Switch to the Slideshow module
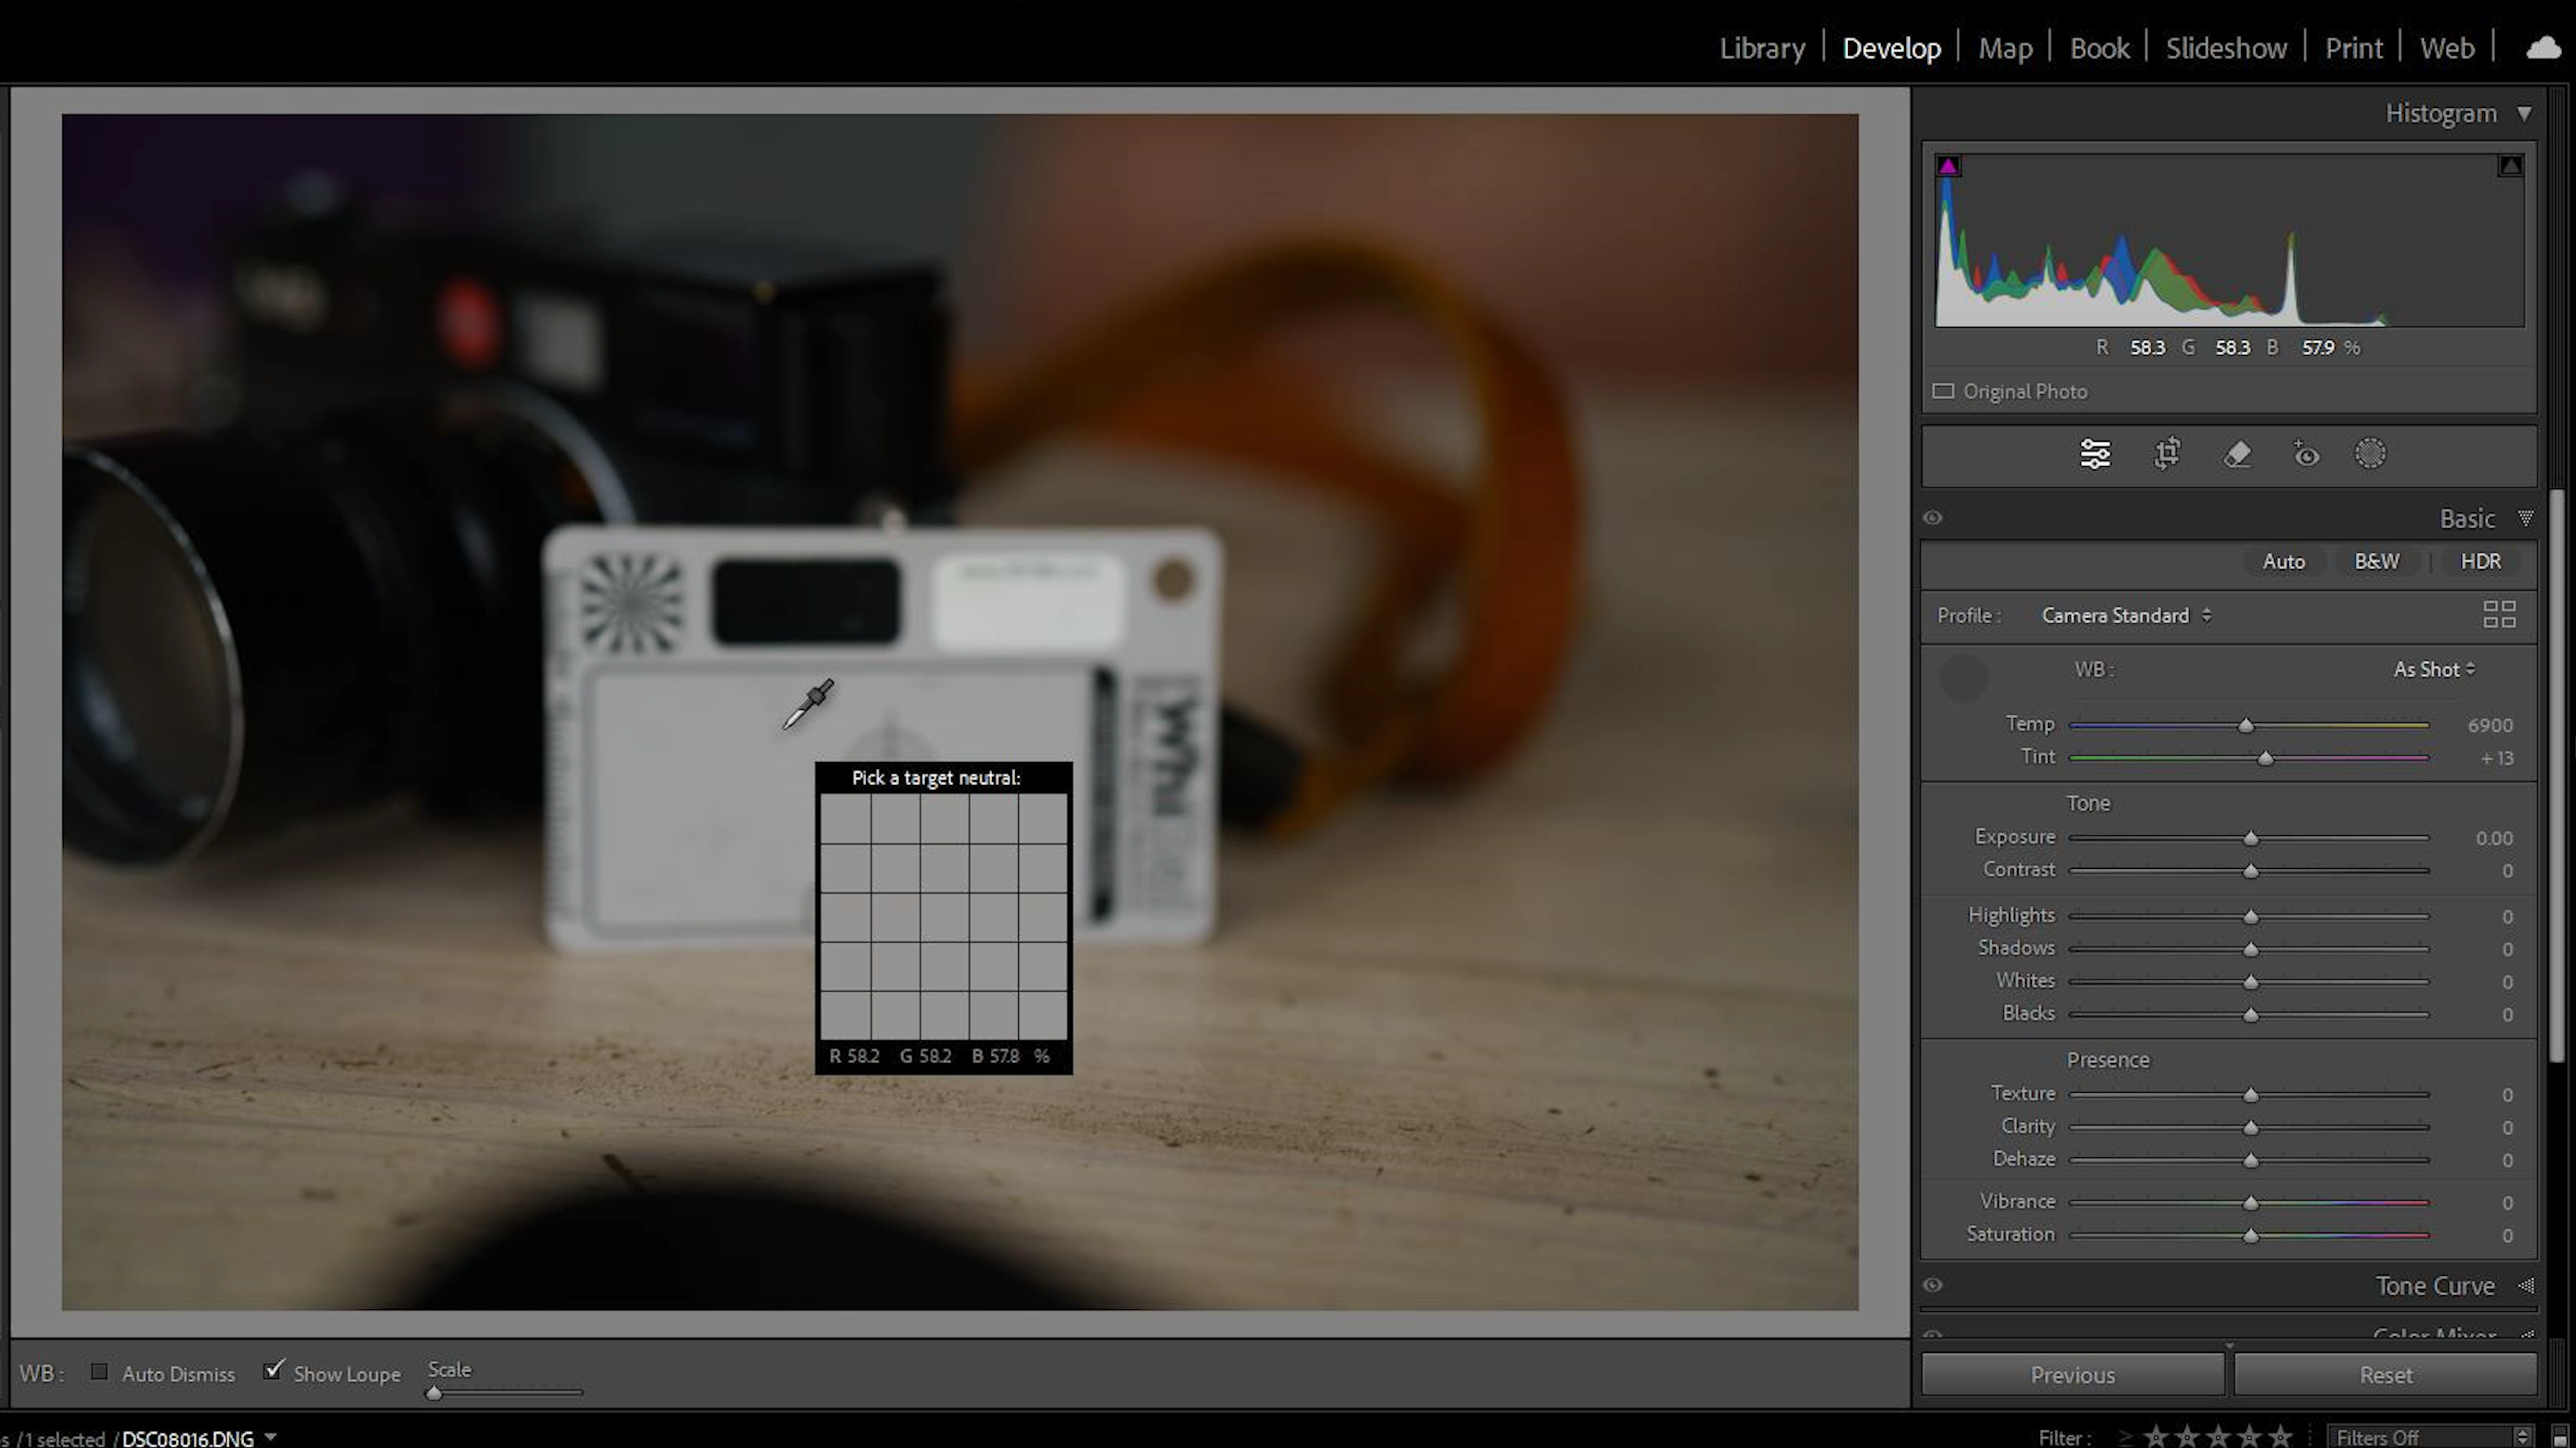 click(x=2226, y=48)
